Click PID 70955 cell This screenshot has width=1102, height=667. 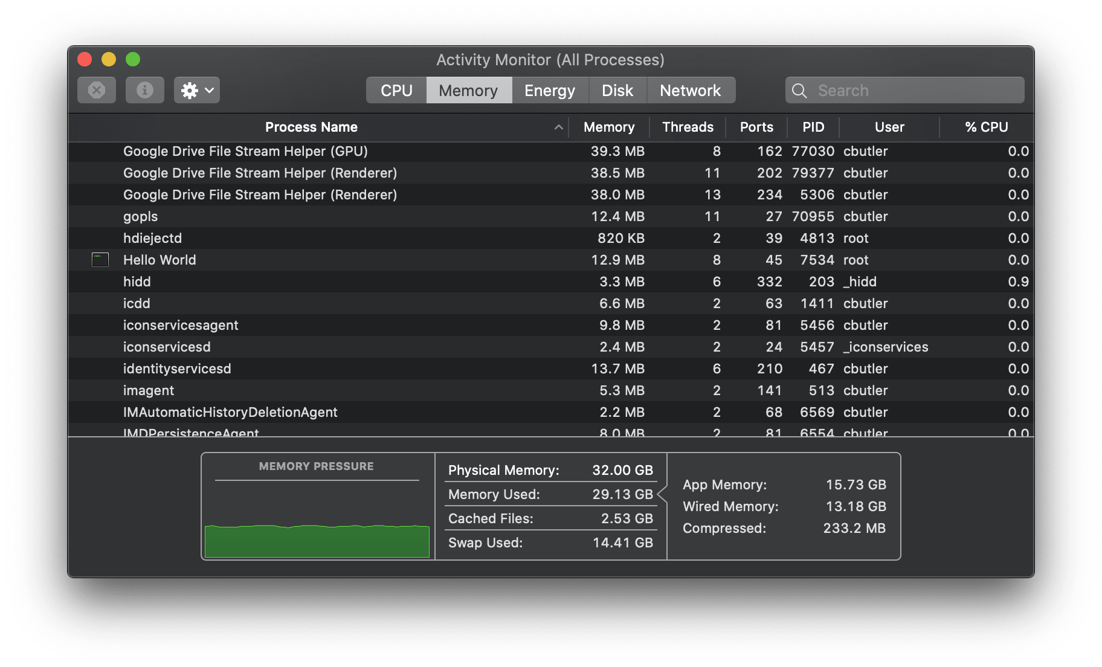pyautogui.click(x=813, y=216)
